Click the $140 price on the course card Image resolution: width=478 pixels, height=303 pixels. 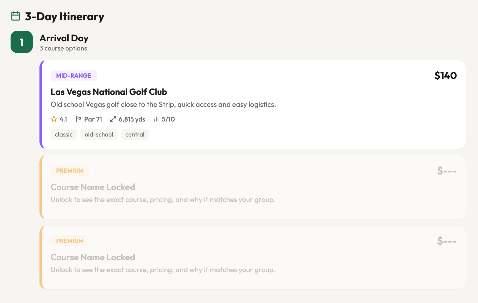(445, 75)
